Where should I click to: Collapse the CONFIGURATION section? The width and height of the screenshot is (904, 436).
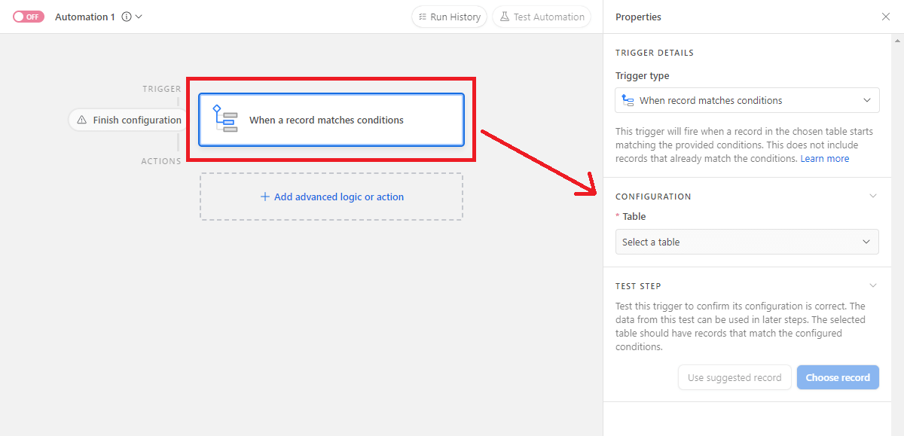(872, 195)
